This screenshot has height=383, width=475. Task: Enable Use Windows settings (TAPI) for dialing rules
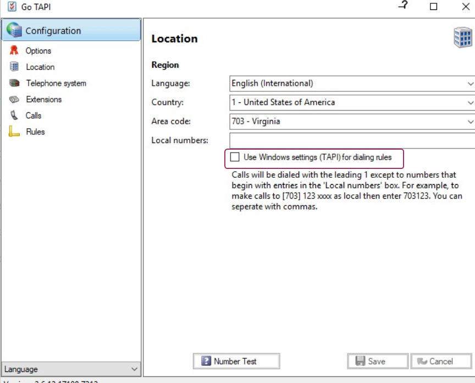(x=235, y=157)
